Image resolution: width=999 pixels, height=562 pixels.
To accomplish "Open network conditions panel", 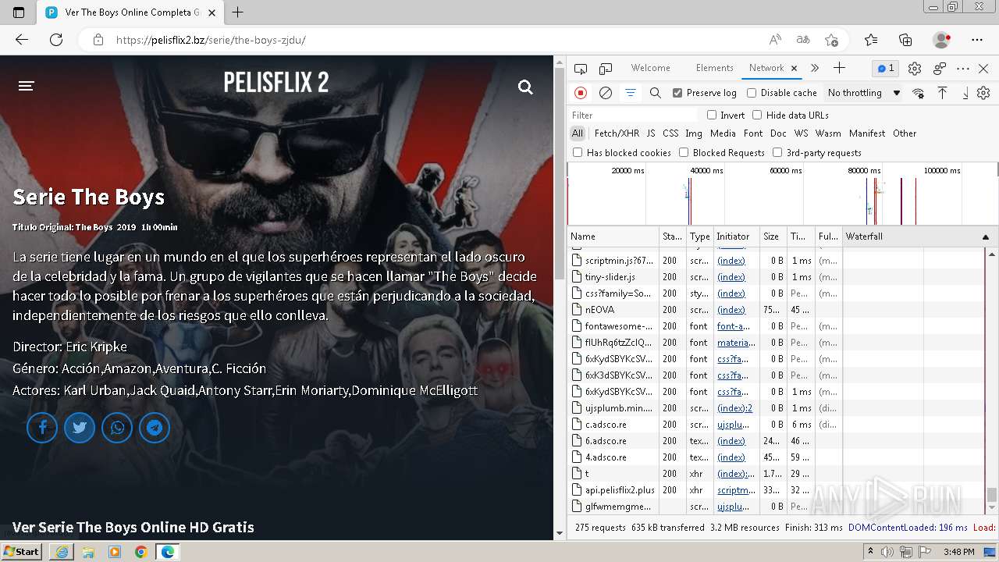I will click(918, 93).
